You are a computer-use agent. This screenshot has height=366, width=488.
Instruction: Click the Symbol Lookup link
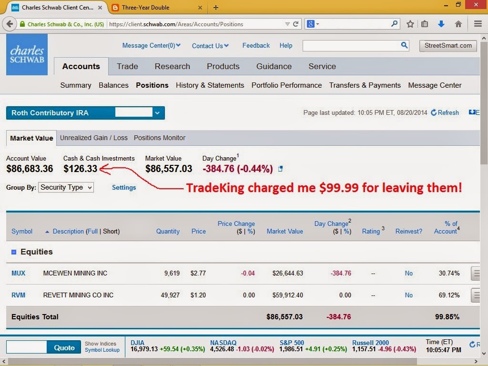point(102,350)
